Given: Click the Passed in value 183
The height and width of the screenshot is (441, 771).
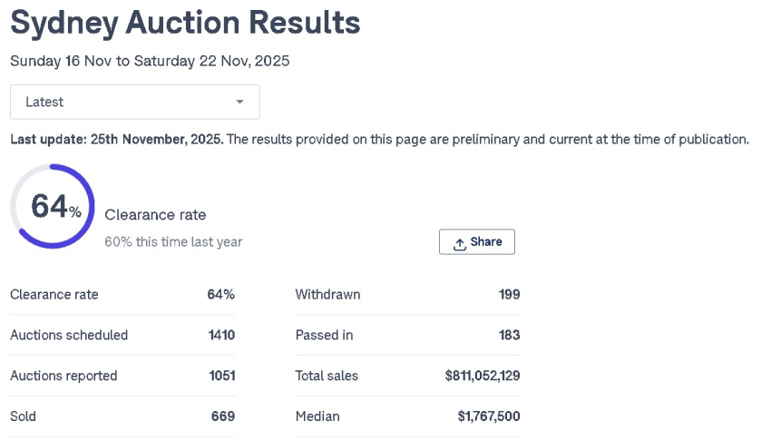Looking at the screenshot, I should pos(509,335).
